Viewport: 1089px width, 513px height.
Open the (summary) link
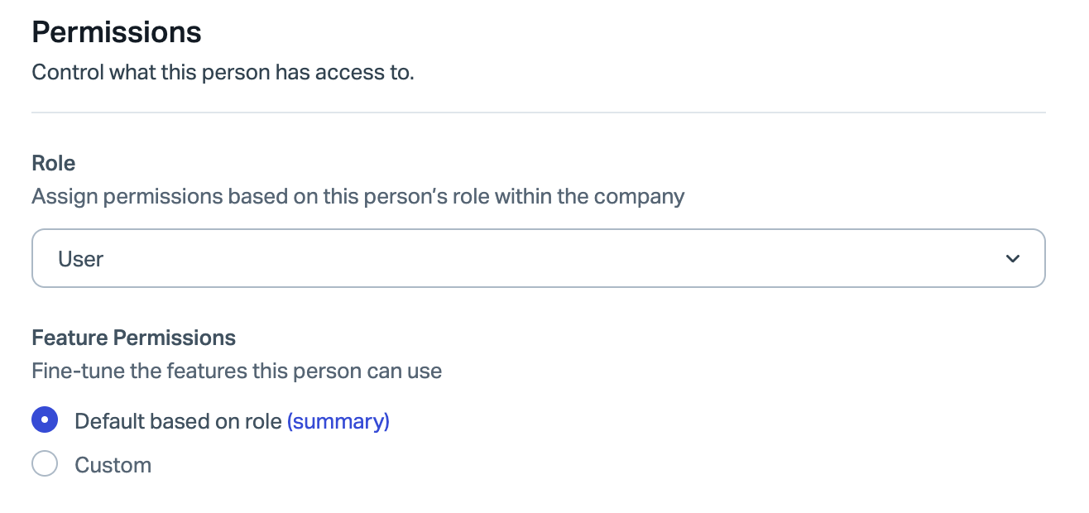(338, 421)
